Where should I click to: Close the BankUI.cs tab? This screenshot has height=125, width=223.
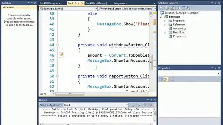(x=82, y=3)
